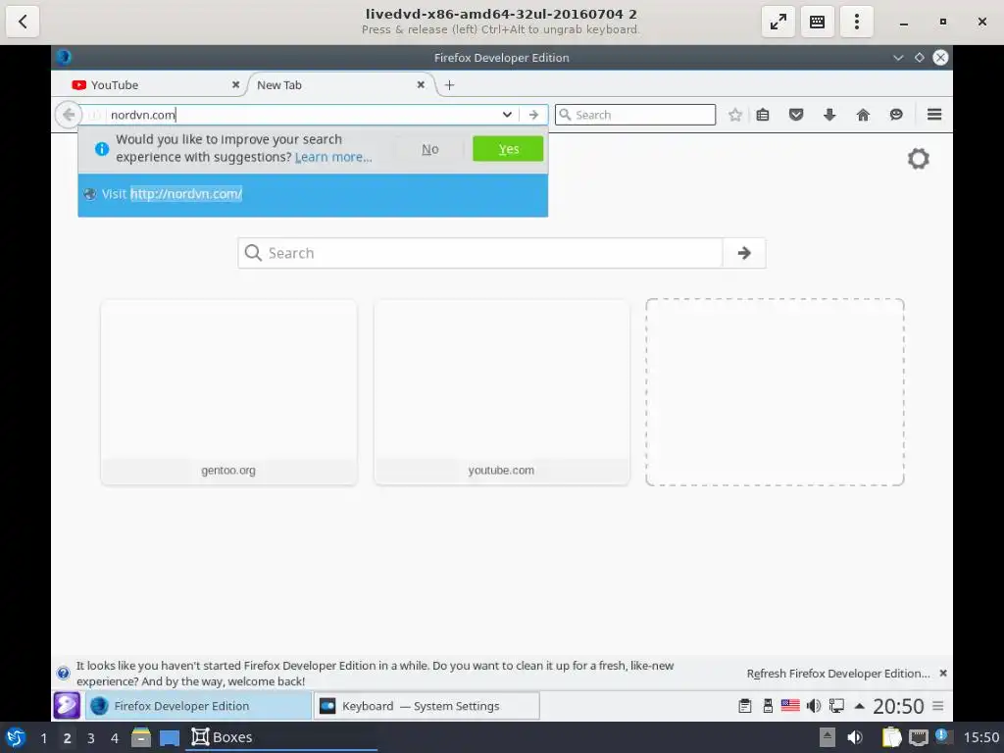Open the search engine magnifier in toolbar
Image resolution: width=1004 pixels, height=753 pixels.
tap(564, 115)
